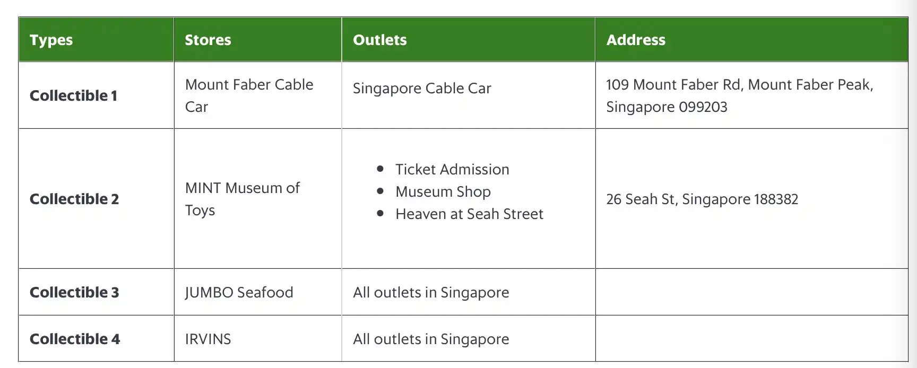The image size is (917, 368).
Task: Click the Types column header
Action: pyautogui.click(x=51, y=40)
